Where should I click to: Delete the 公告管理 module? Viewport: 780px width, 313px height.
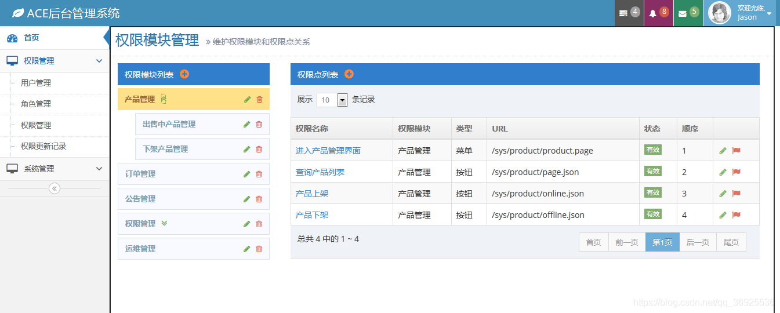pos(259,199)
